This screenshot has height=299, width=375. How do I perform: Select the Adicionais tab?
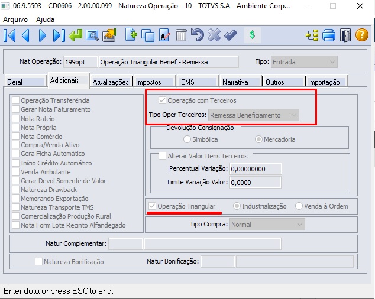pos(69,80)
